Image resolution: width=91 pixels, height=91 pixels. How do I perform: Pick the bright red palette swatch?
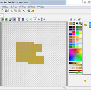tap(74, 32)
